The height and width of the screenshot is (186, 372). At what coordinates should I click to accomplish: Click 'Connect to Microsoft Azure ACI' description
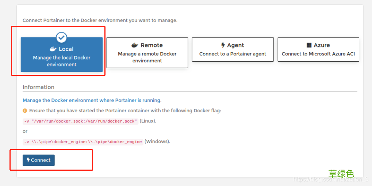coord(318,54)
